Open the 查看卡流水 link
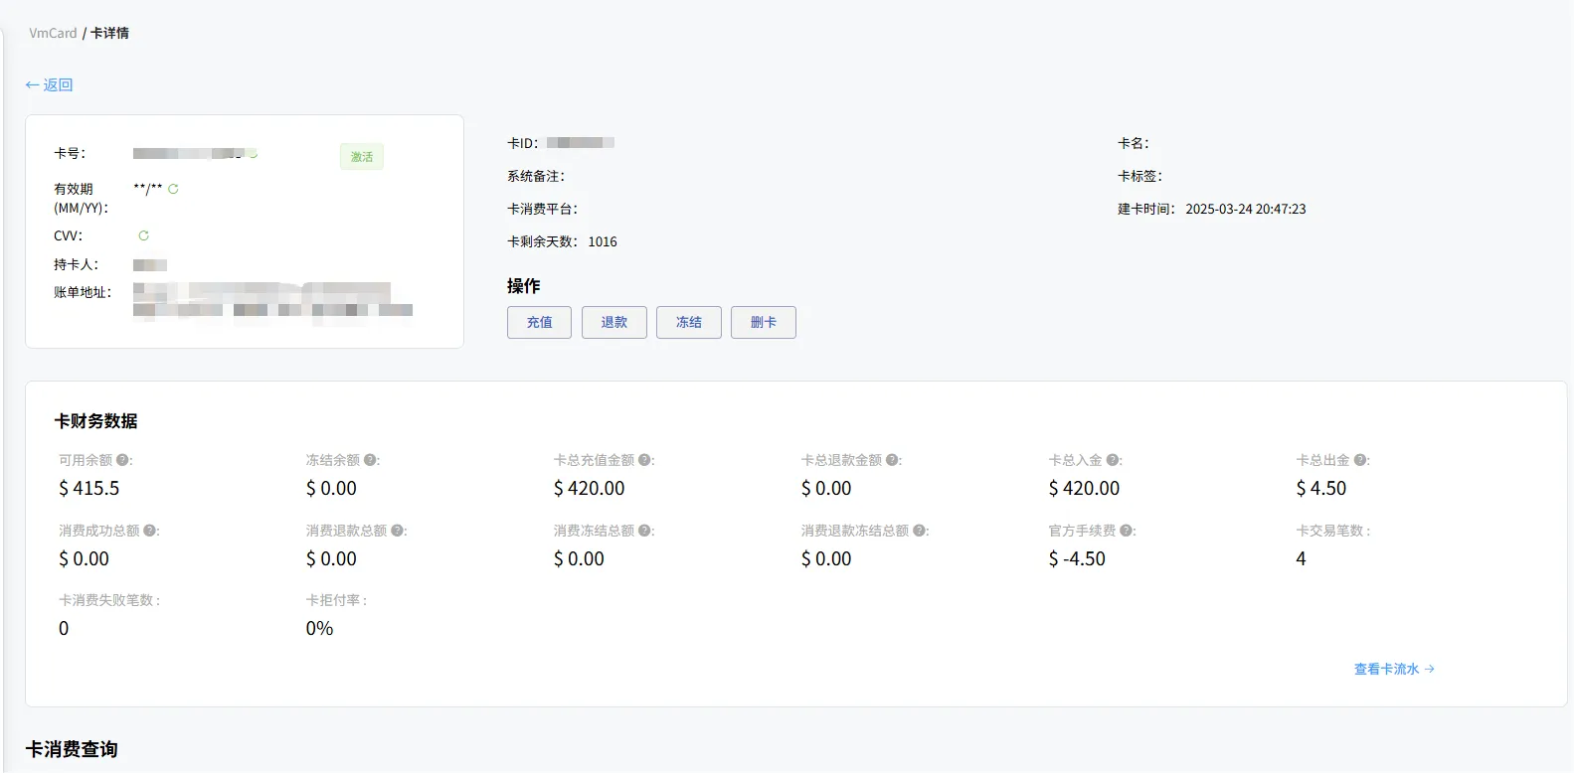The height and width of the screenshot is (773, 1574). click(1393, 669)
